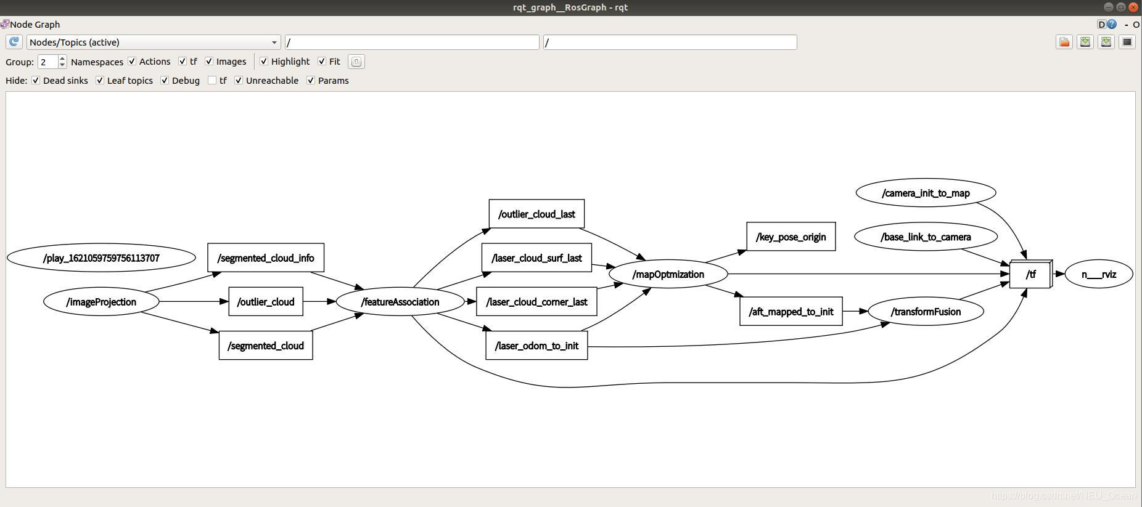Viewport: 1142px width, 507px height.
Task: Click the first save-graph disk icon
Action: 1085,42
